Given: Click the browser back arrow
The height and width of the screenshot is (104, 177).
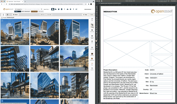Looking at the screenshot, I should [x=2, y=4].
